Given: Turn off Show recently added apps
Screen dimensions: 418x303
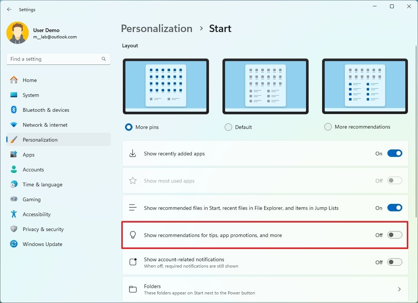Looking at the screenshot, I should (394, 153).
